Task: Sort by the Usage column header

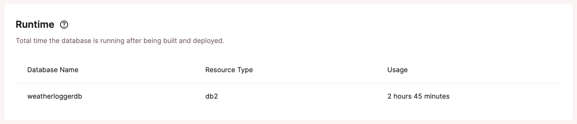Action: pos(397,70)
